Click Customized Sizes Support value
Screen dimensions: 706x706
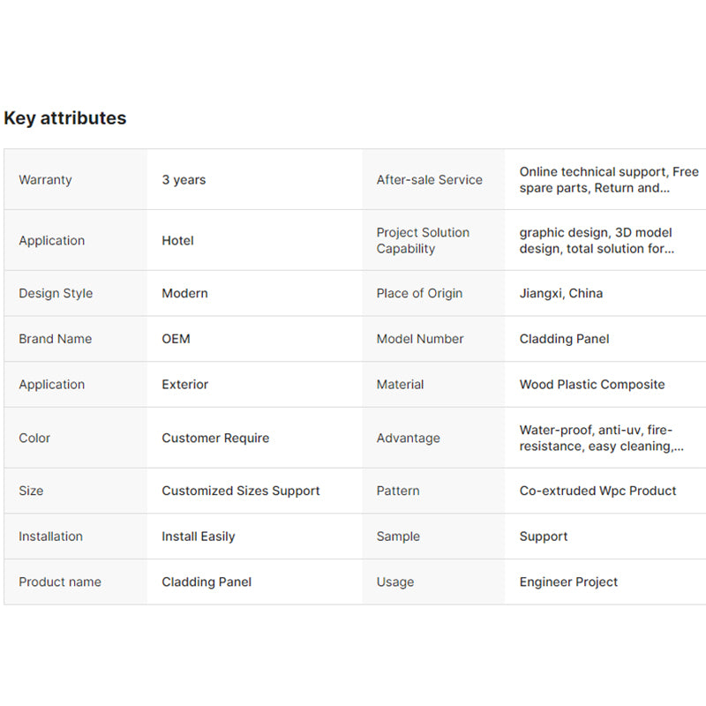tap(241, 491)
